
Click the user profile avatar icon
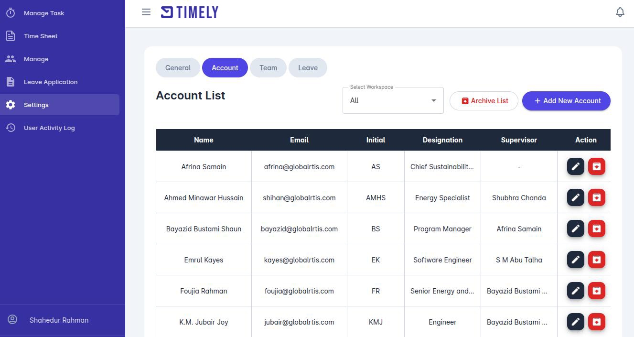pyautogui.click(x=12, y=320)
